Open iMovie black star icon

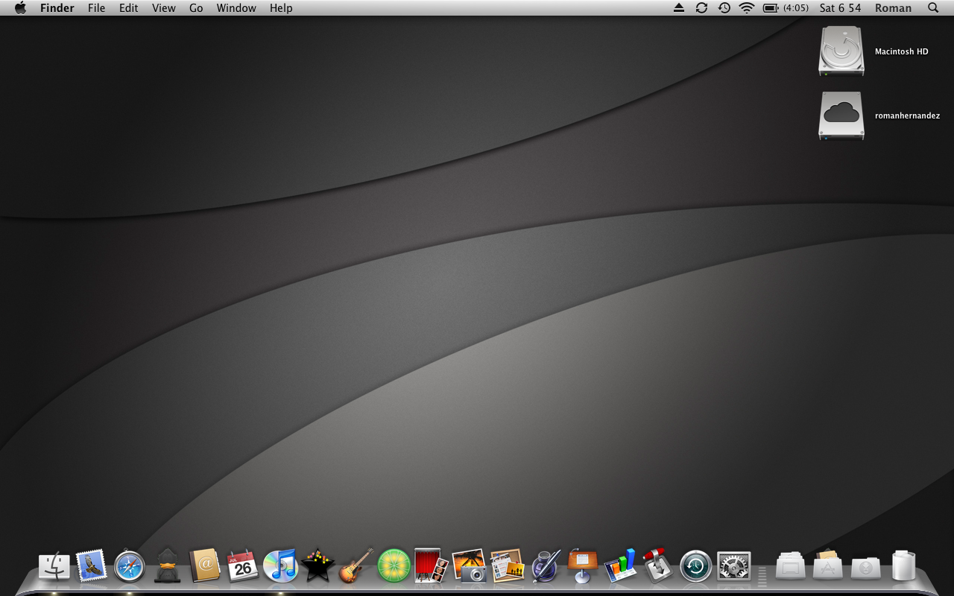[318, 567]
